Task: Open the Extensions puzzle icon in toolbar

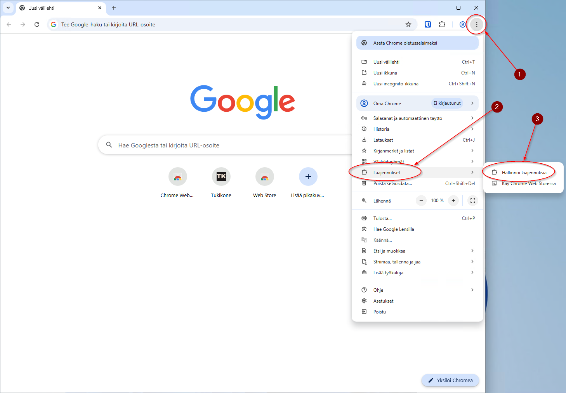Action: pos(442,24)
